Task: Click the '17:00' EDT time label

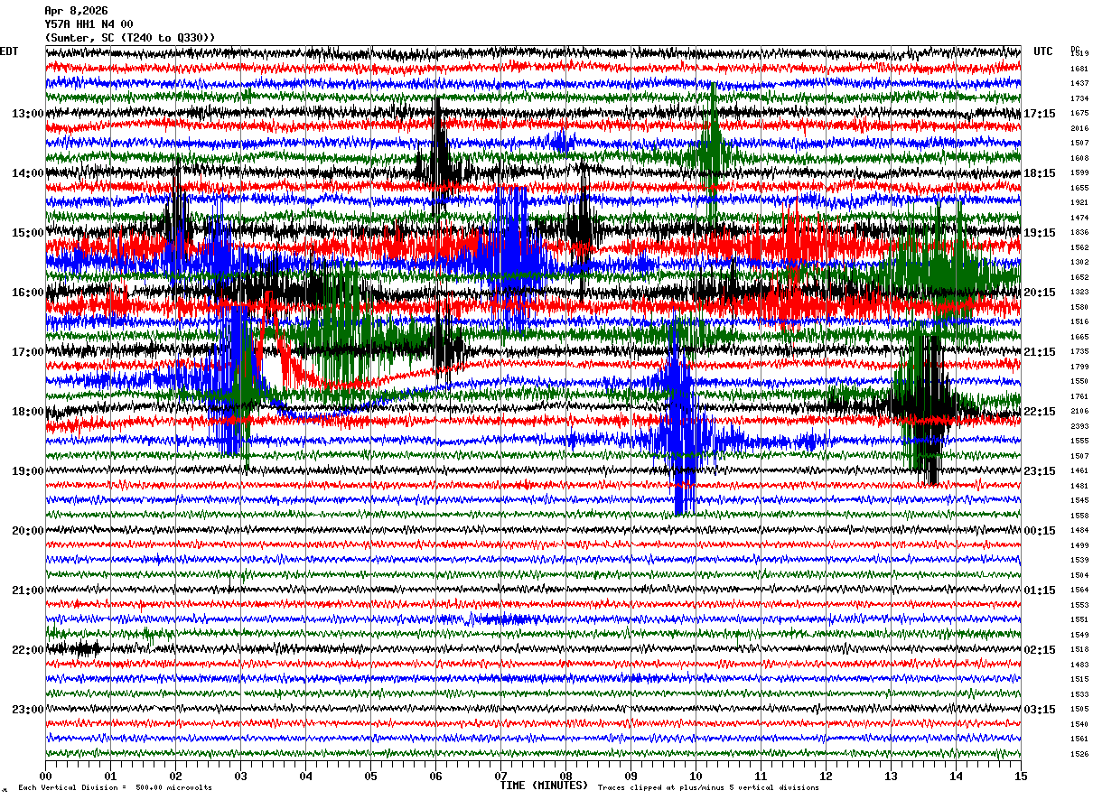Action: pos(28,352)
